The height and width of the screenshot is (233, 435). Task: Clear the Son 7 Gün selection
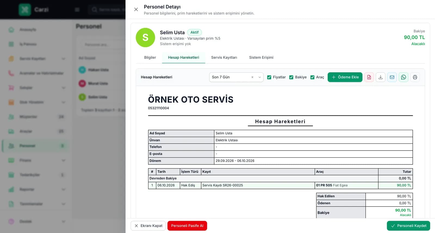(x=252, y=77)
